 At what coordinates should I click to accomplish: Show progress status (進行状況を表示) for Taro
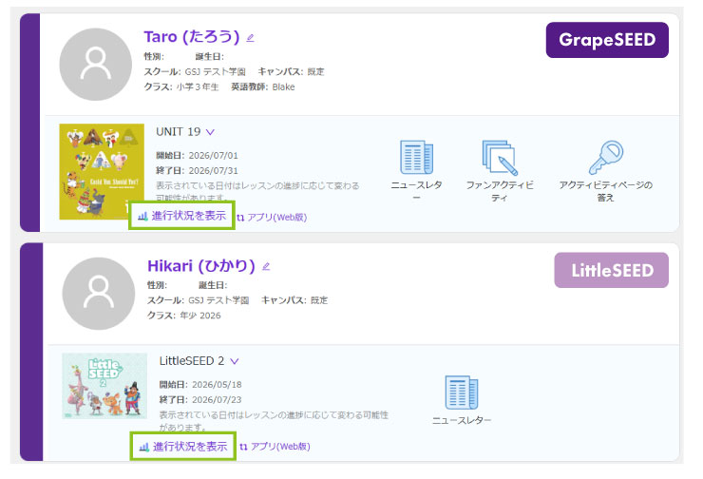coord(181,216)
